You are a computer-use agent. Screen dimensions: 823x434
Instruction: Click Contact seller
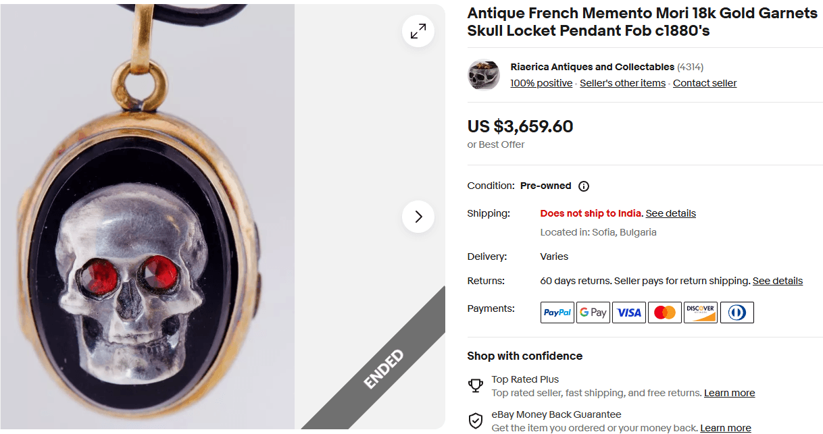705,82
